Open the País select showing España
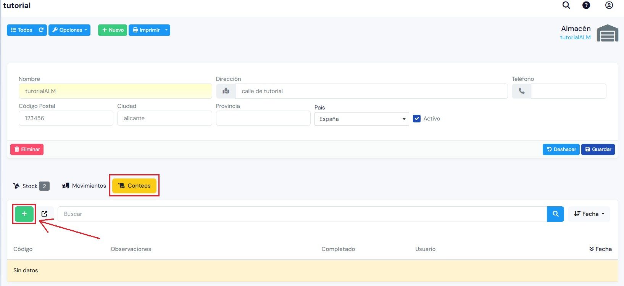 [x=361, y=119]
